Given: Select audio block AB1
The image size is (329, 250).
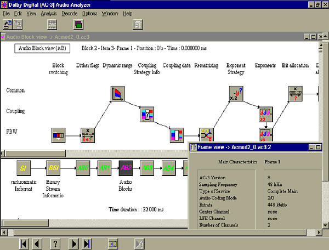Looking at the screenshot, I should tap(104, 168).
